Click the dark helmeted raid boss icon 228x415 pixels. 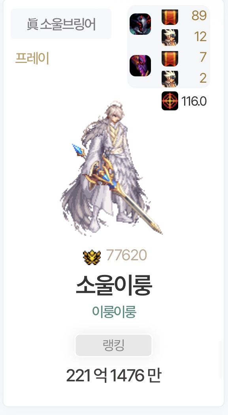tap(140, 24)
